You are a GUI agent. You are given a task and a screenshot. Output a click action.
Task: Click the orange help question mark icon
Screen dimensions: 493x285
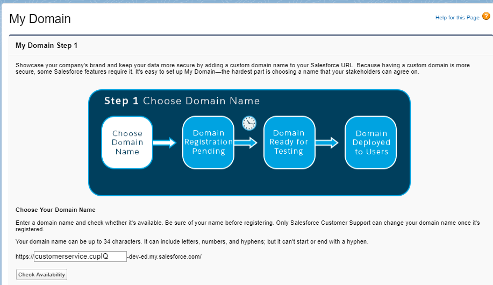coord(486,16)
